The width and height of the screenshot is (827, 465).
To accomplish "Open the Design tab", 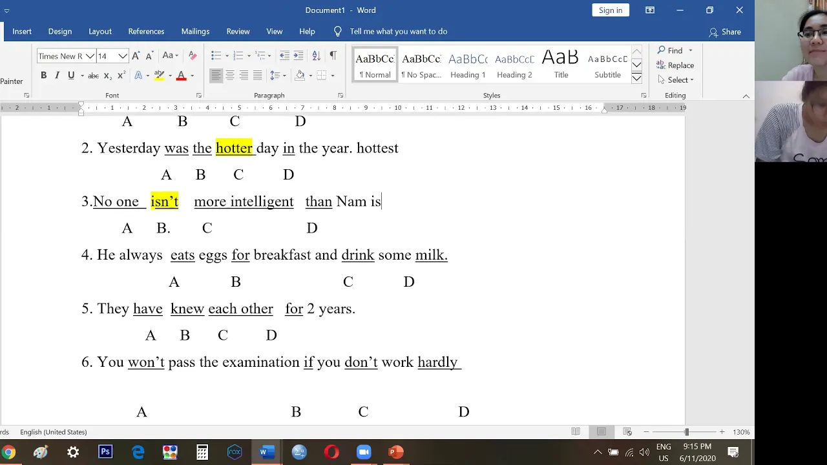I will pyautogui.click(x=60, y=32).
